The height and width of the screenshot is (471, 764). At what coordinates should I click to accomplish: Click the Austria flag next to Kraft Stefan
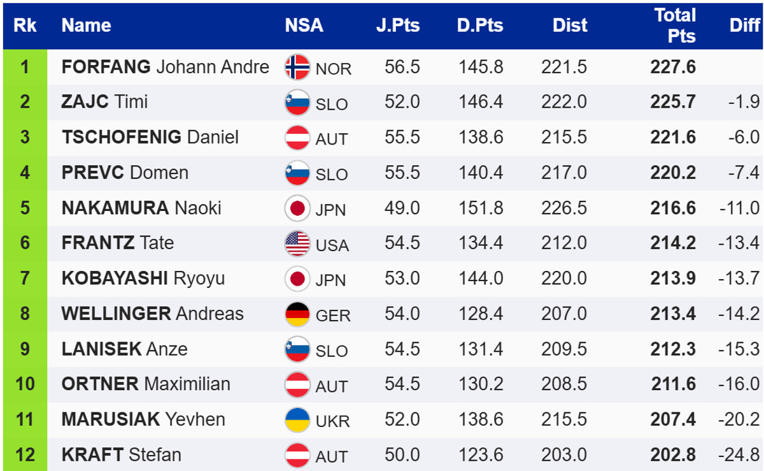click(297, 455)
